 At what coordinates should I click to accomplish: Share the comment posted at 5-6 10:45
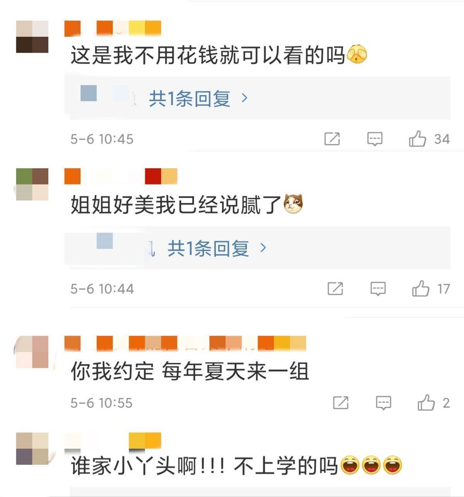(332, 138)
